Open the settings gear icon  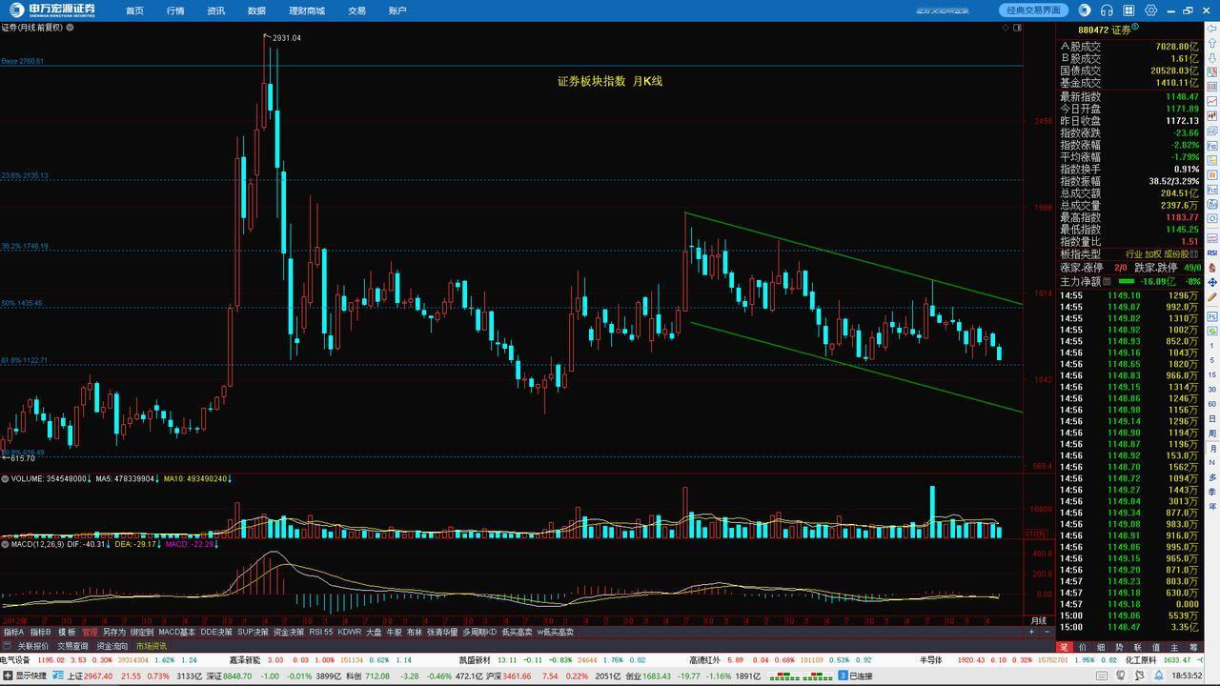(x=1151, y=10)
